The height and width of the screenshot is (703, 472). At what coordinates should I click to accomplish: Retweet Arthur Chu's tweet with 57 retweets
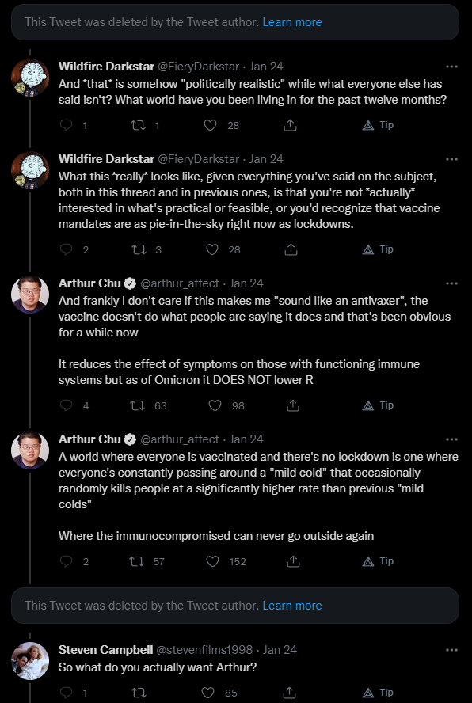(x=136, y=561)
